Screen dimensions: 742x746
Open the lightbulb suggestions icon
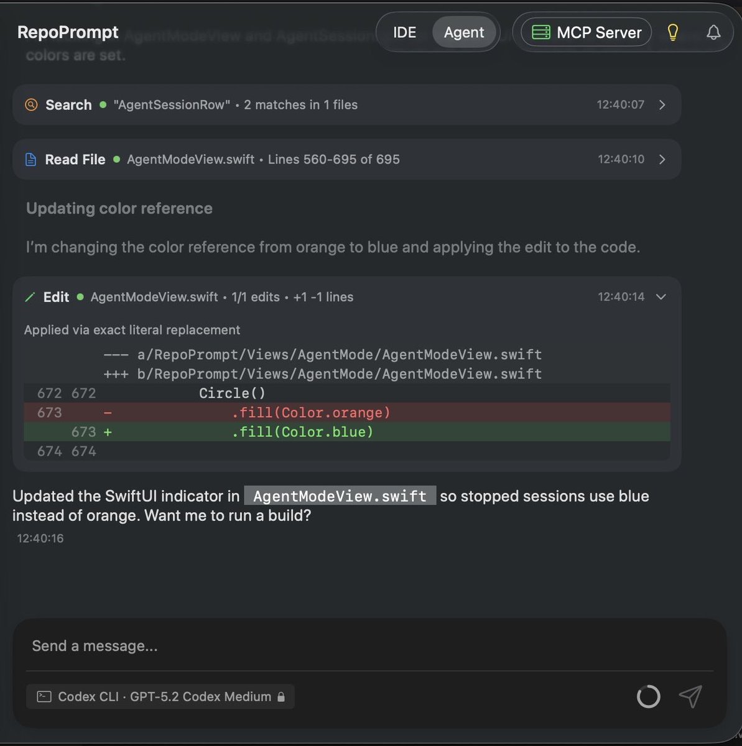pyautogui.click(x=673, y=32)
